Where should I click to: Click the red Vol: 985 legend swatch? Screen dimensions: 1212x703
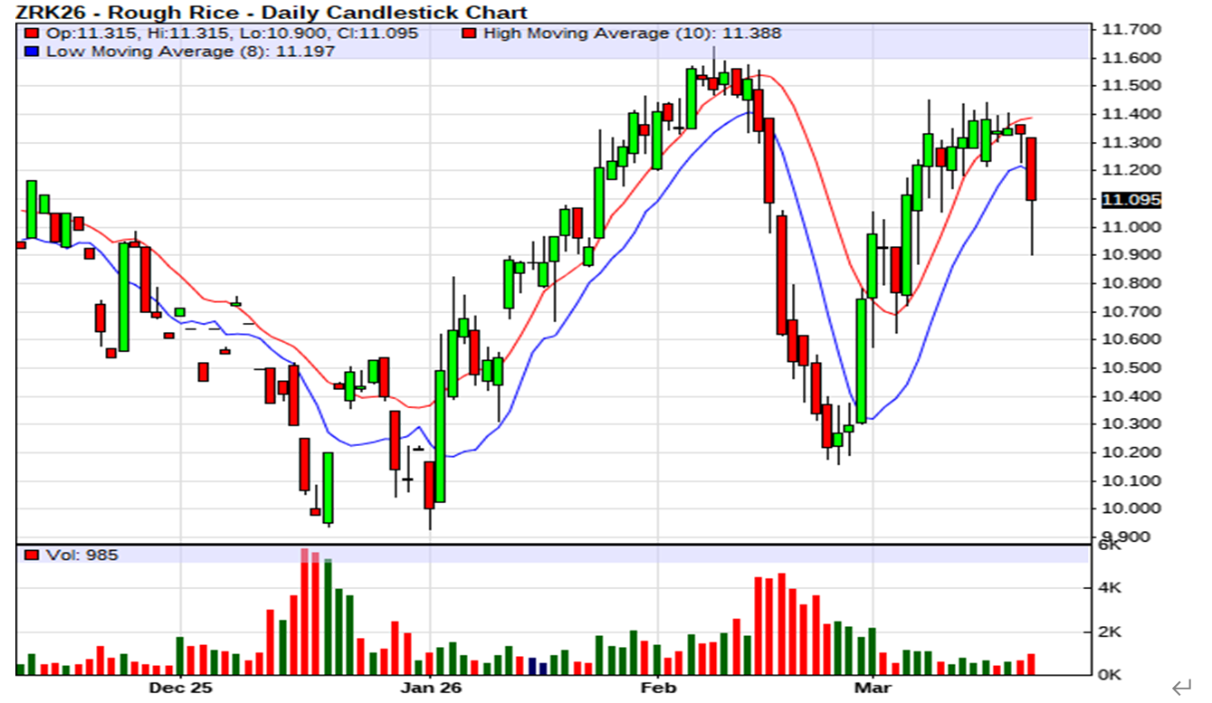(32, 555)
